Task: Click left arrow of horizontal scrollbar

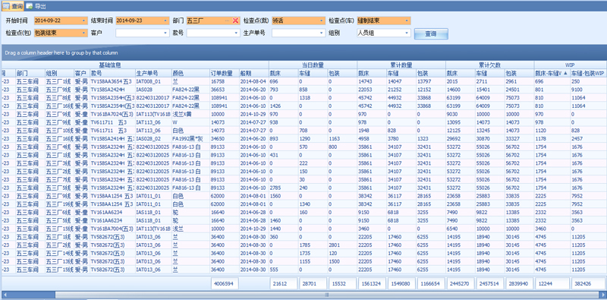Action: [x=5, y=295]
